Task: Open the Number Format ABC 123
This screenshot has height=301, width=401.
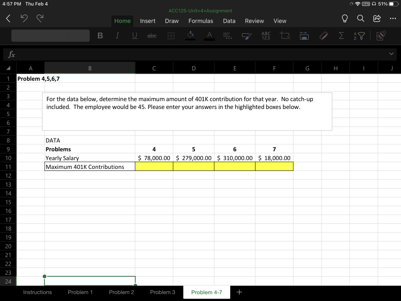Action: (266, 36)
